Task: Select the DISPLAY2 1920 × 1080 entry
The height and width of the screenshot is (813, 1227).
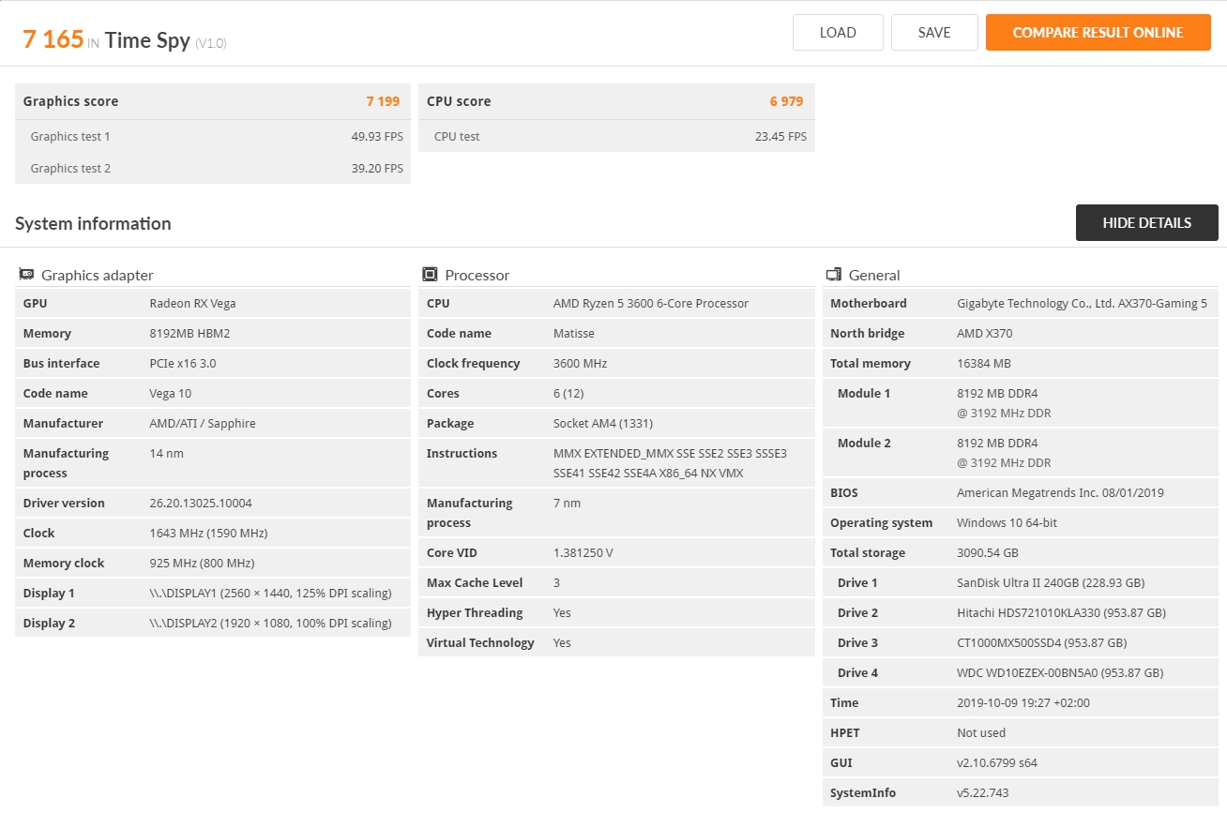Action: click(x=270, y=623)
